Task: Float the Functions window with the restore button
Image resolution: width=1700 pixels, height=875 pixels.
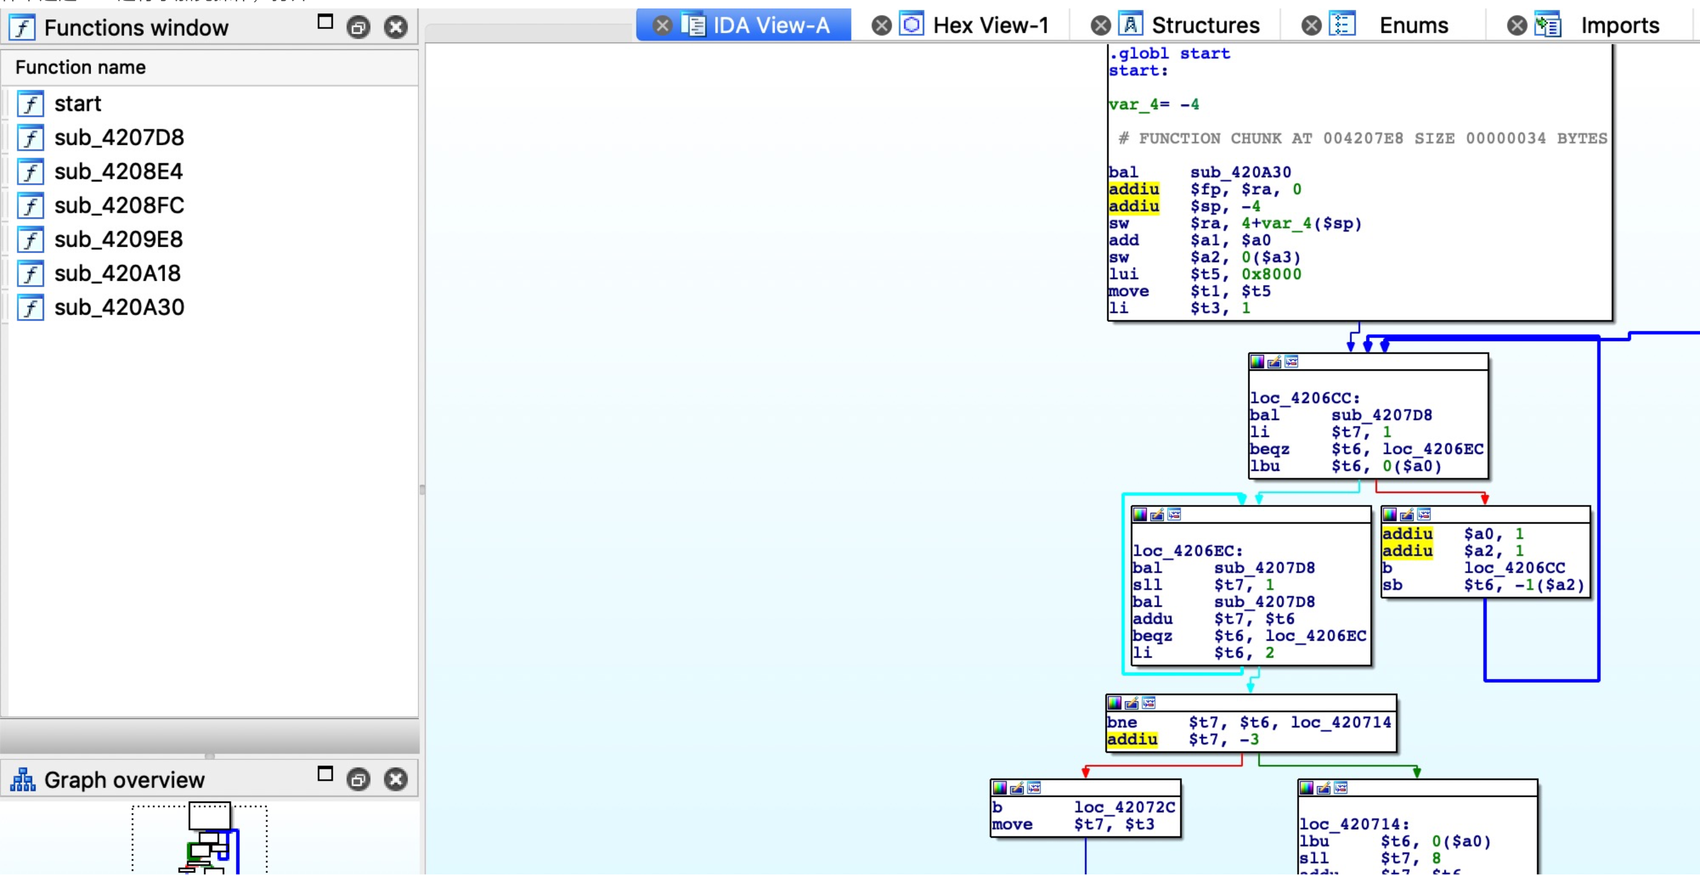Action: click(x=358, y=28)
